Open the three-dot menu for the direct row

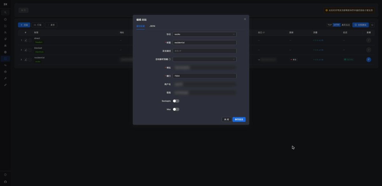(30, 40)
